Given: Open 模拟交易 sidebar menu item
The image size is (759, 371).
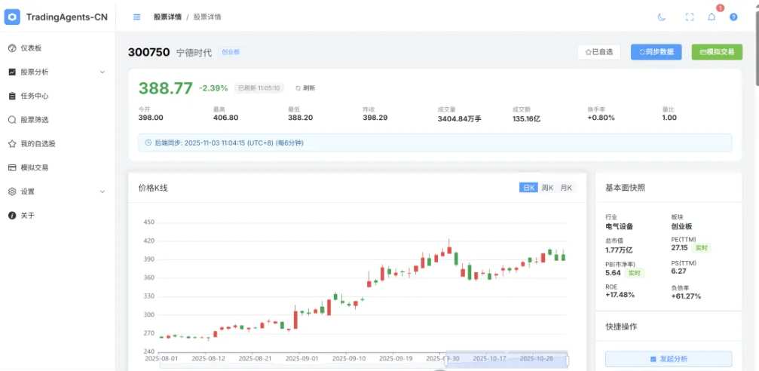Looking at the screenshot, I should (x=35, y=167).
